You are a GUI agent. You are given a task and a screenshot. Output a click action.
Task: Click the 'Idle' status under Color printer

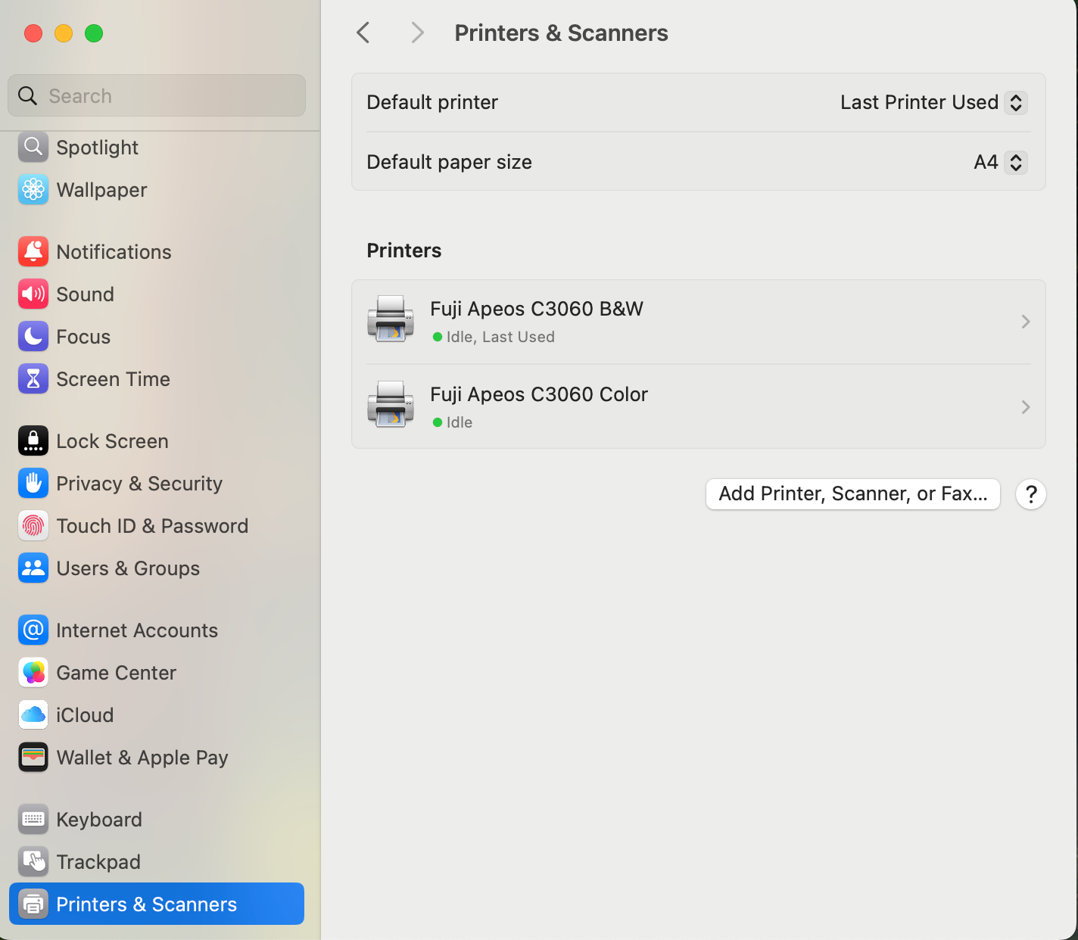click(460, 422)
